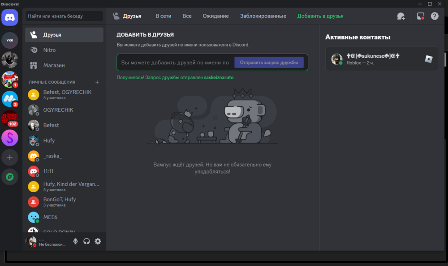This screenshot has height=266, width=448.
Task: Open the _raska_ direct message
Action: click(64, 156)
